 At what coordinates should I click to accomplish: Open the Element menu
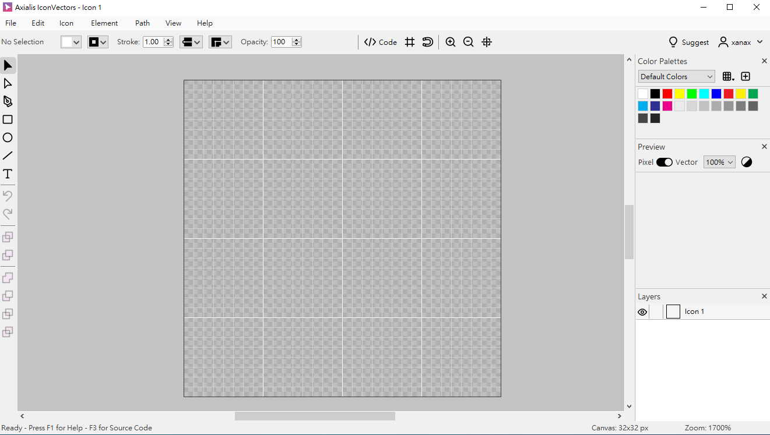pos(104,23)
